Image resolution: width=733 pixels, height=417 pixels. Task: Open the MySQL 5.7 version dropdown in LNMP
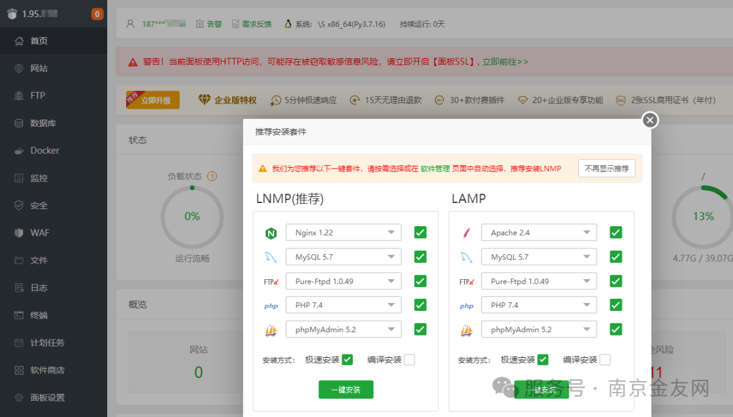pos(343,257)
